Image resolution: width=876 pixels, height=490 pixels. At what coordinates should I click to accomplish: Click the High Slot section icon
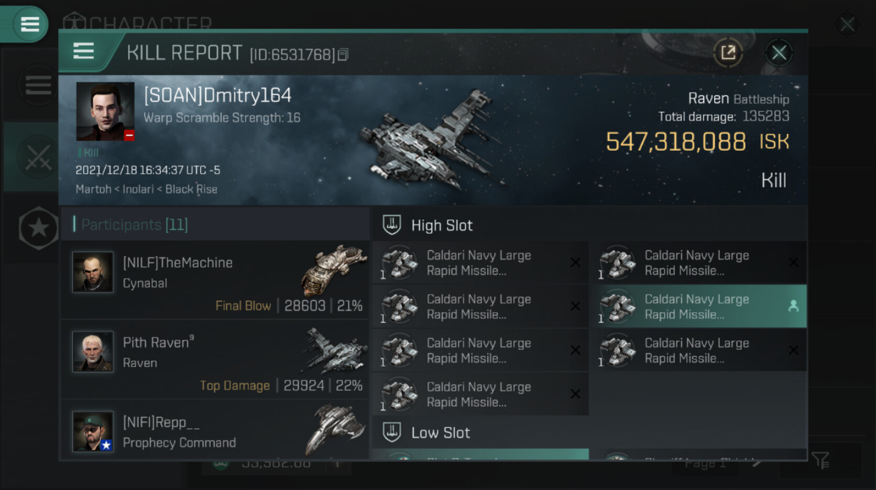coord(391,225)
